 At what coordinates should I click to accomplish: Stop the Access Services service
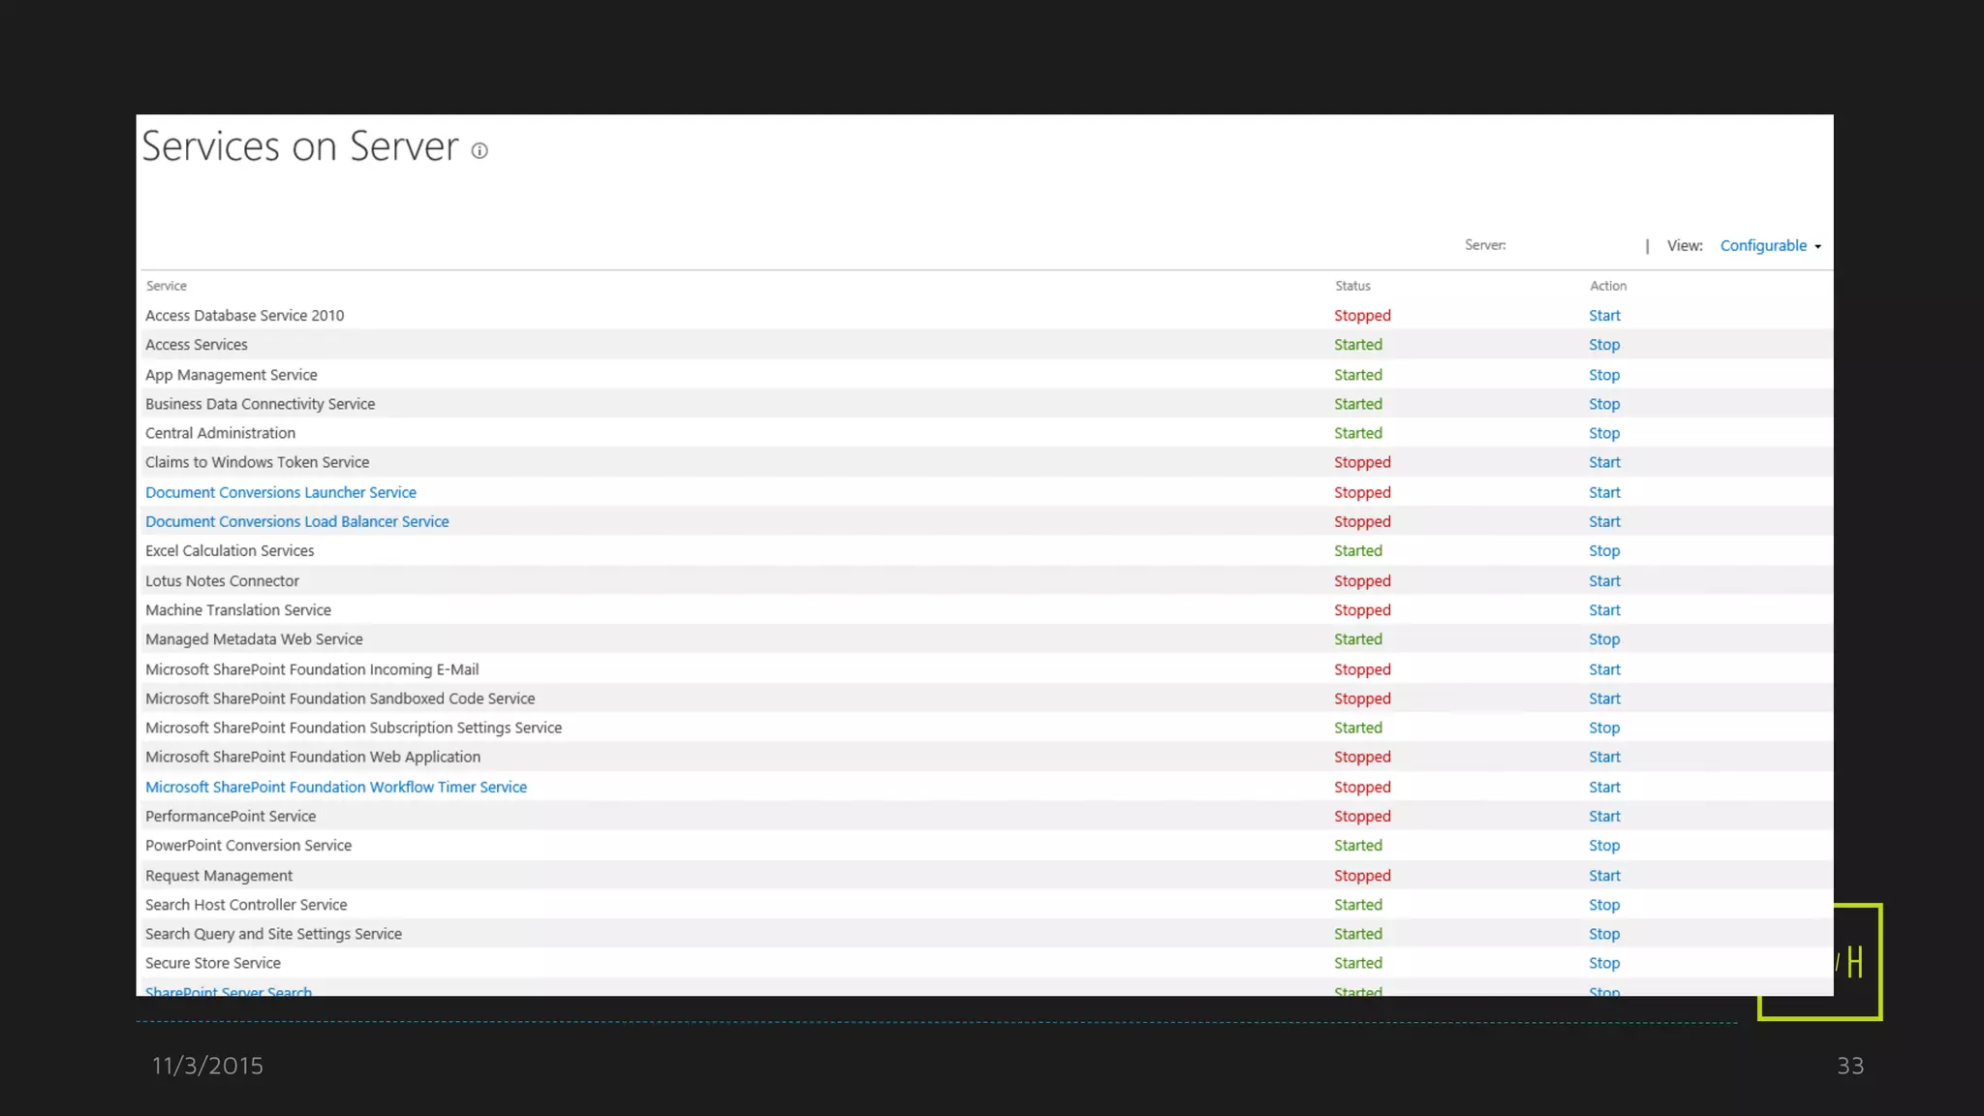pos(1603,345)
